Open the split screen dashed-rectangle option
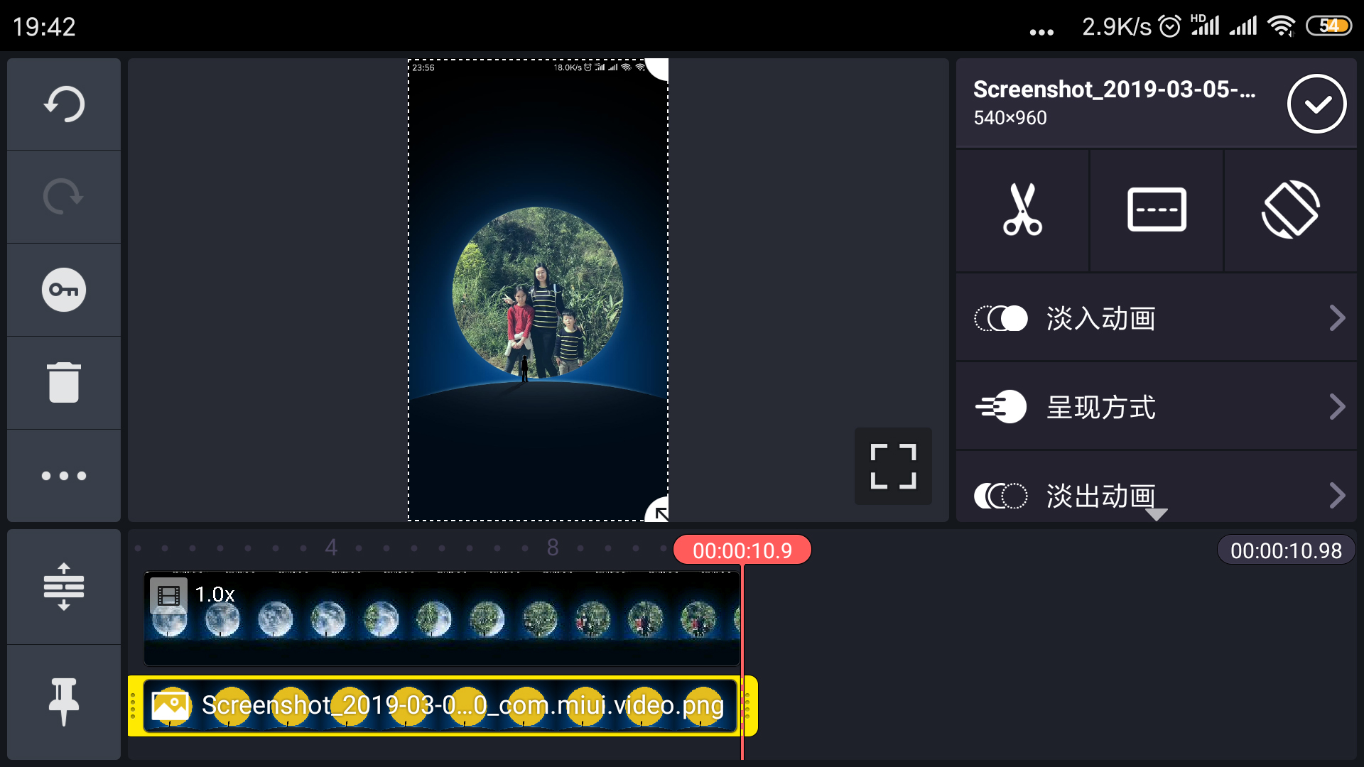1364x767 pixels. (1157, 210)
